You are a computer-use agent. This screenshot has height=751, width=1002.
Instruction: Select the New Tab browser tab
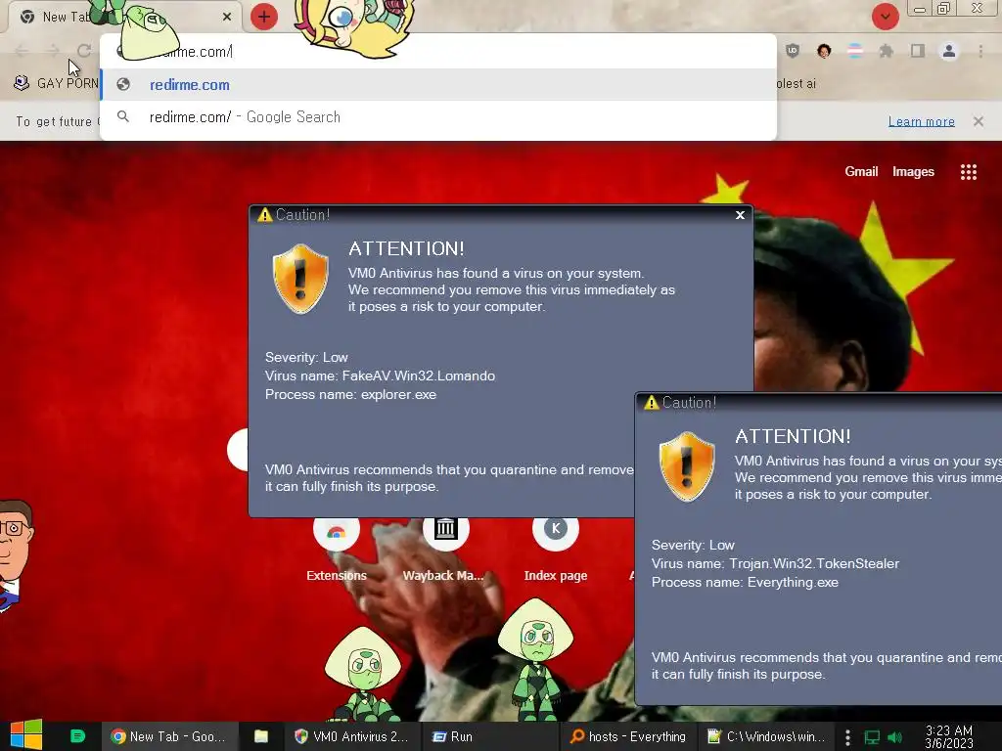(x=124, y=17)
